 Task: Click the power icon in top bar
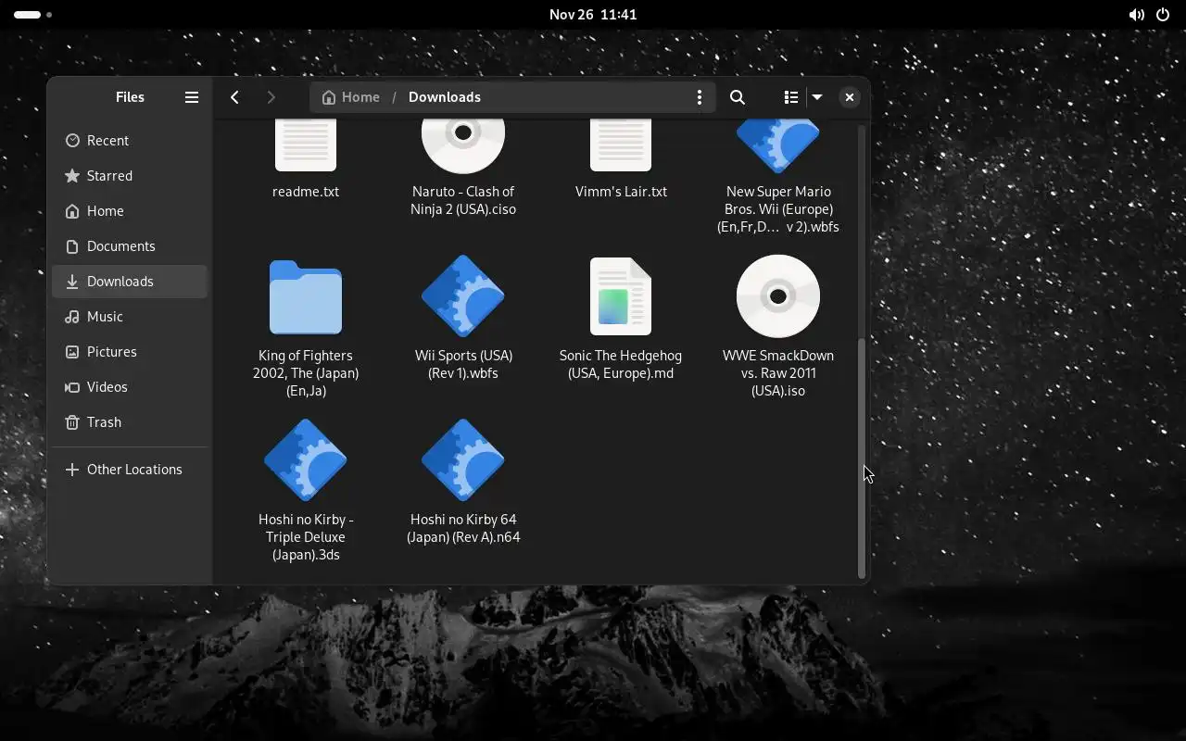(1163, 15)
